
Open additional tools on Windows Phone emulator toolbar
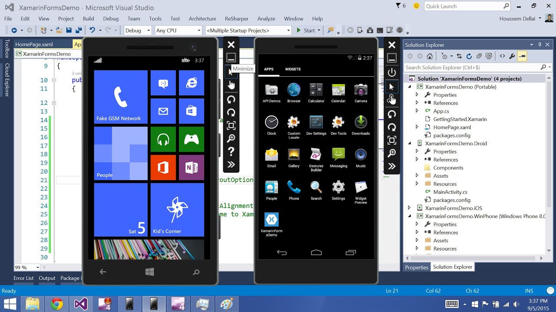(231, 164)
